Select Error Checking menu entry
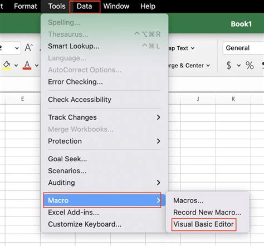 104,82
